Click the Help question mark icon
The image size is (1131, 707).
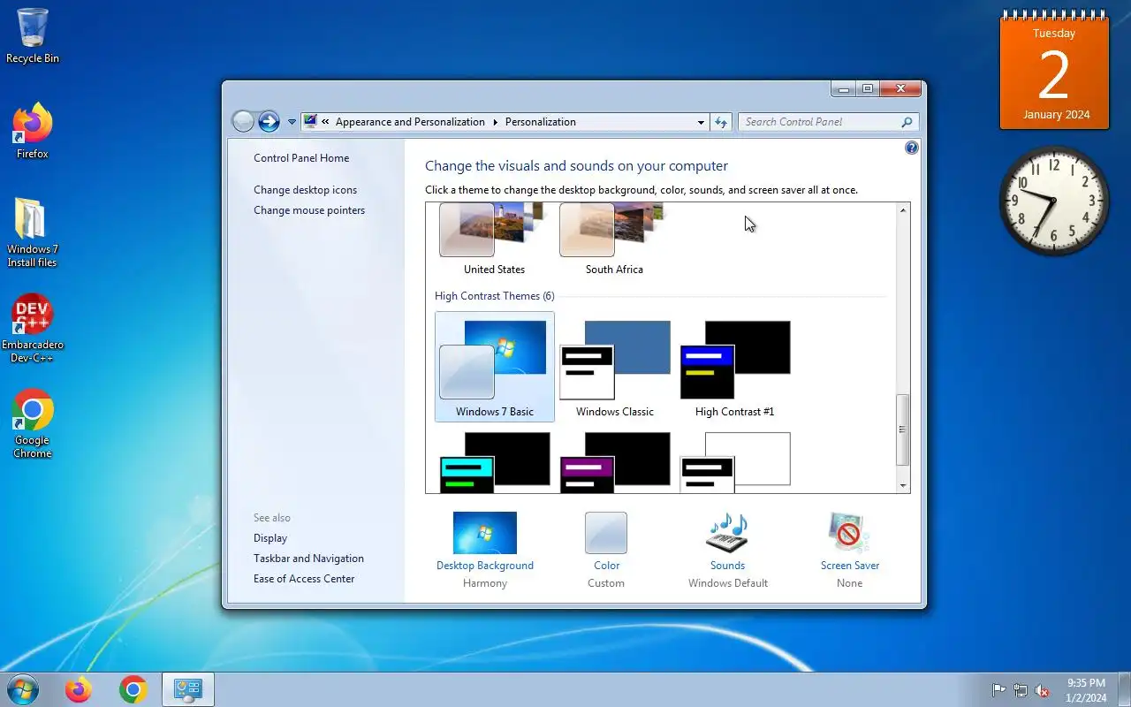click(912, 148)
